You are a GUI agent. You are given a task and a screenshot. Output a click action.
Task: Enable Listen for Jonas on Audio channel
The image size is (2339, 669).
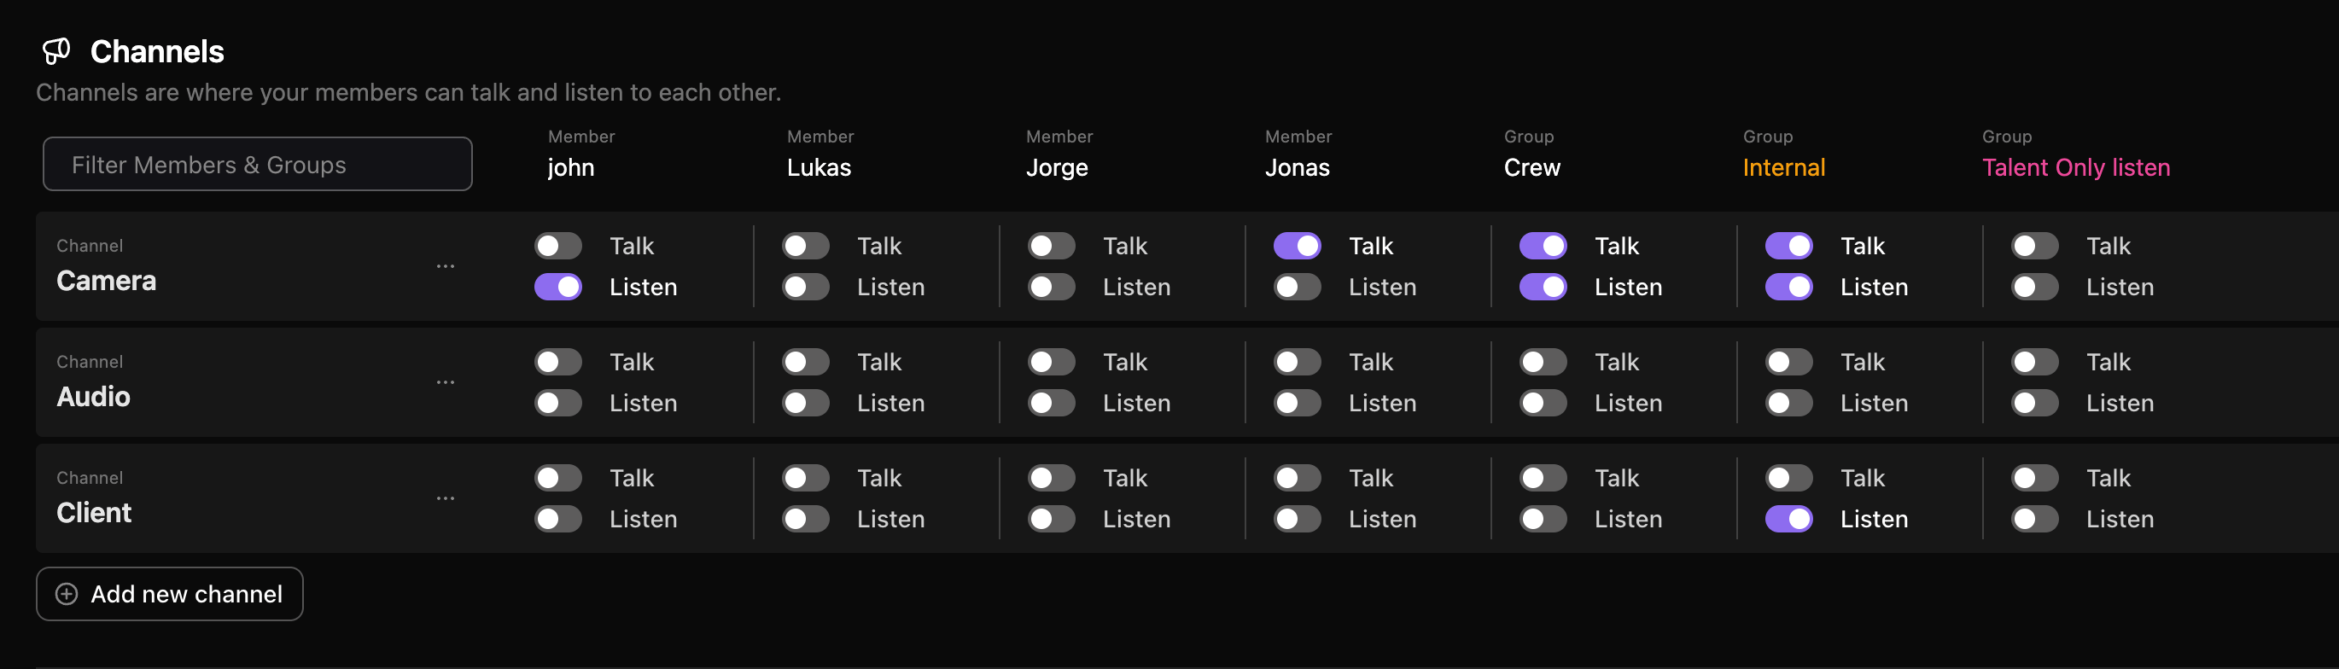1297,403
